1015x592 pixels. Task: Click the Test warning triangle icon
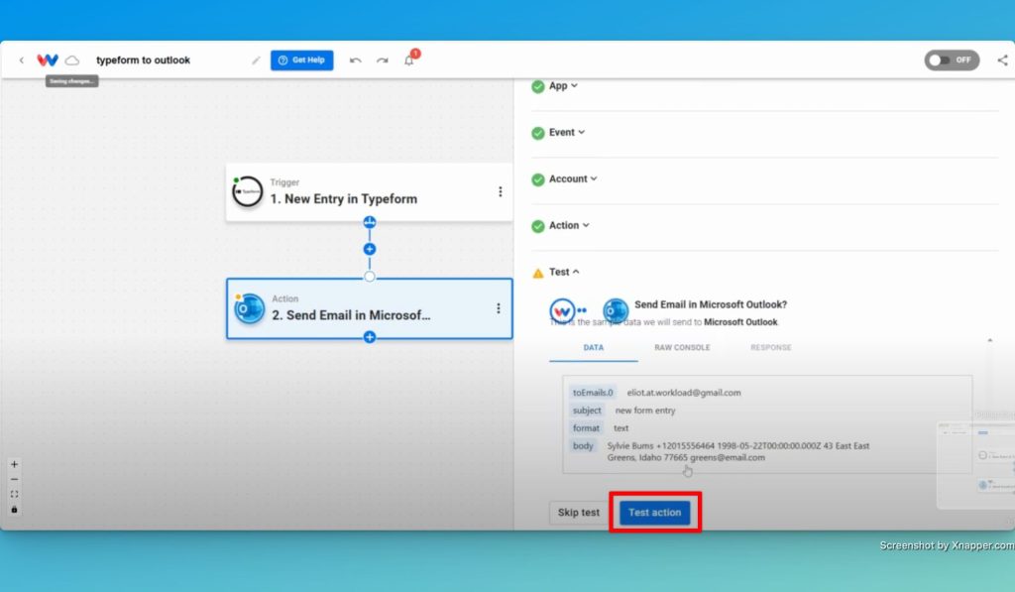tap(538, 273)
